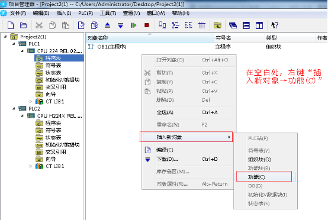Click the cascade windows toolbar icon
This screenshot has width=328, height=220.
click(x=233, y=25)
